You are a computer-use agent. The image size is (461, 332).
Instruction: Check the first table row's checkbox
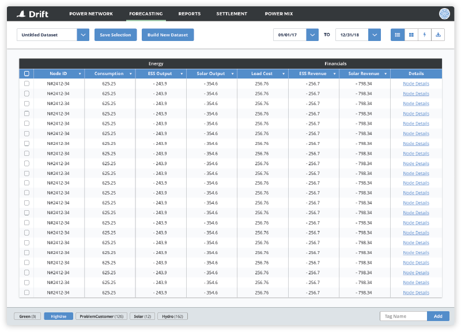click(27, 84)
